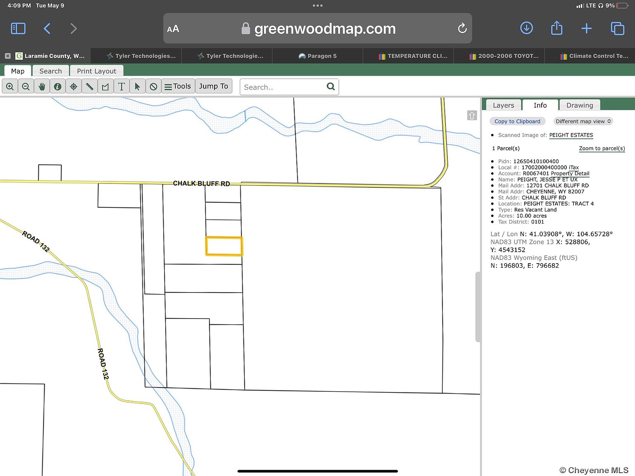This screenshot has height=476, width=635.
Task: Click the clear selection prohibition icon
Action: tap(153, 86)
